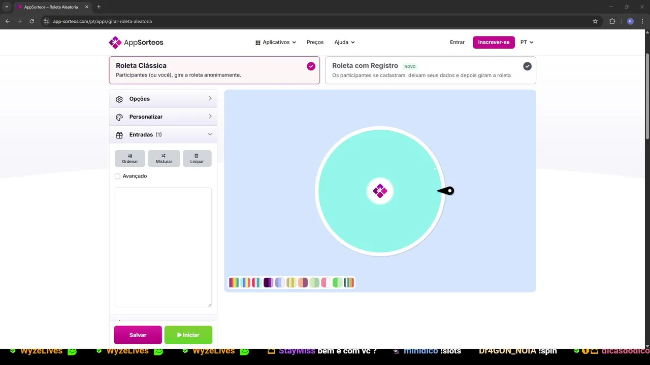The image size is (650, 365).
Task: Enable the Avançado checkbox
Action: point(117,176)
